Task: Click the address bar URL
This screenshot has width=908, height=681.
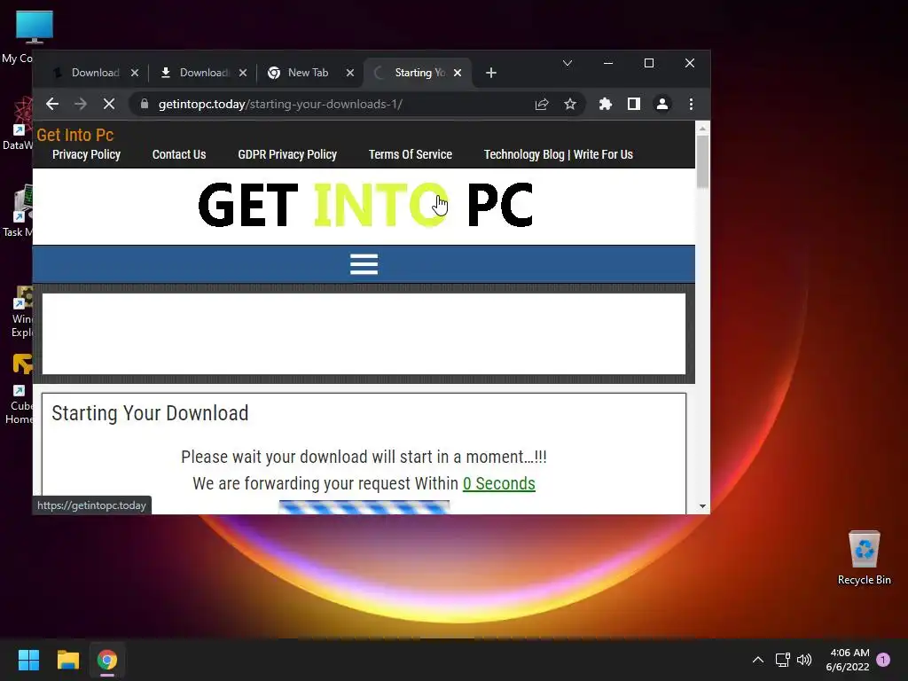Action: point(280,105)
